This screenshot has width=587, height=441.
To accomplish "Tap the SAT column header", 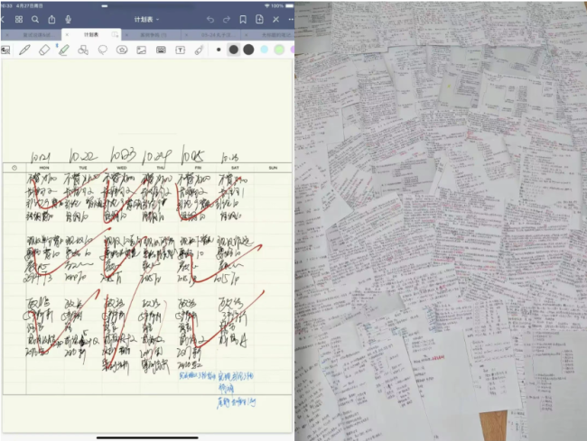I will (x=235, y=168).
